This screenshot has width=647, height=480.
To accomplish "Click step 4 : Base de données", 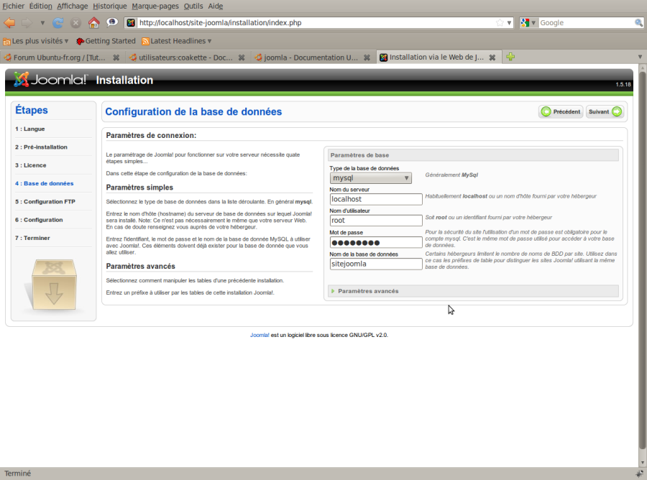I will pos(45,183).
